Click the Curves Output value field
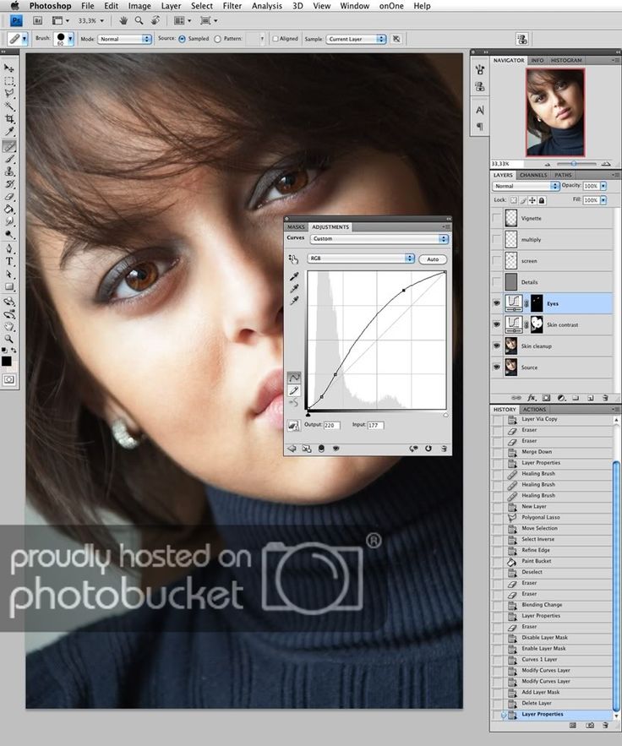 point(331,425)
